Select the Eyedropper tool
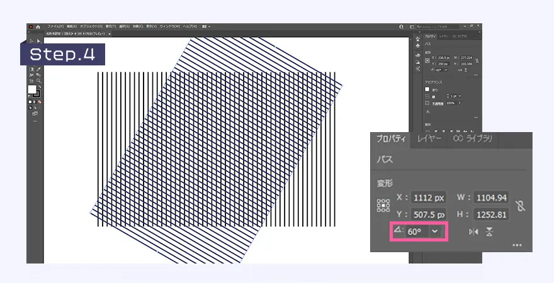Image resolution: width=554 pixels, height=283 pixels. click(x=38, y=69)
